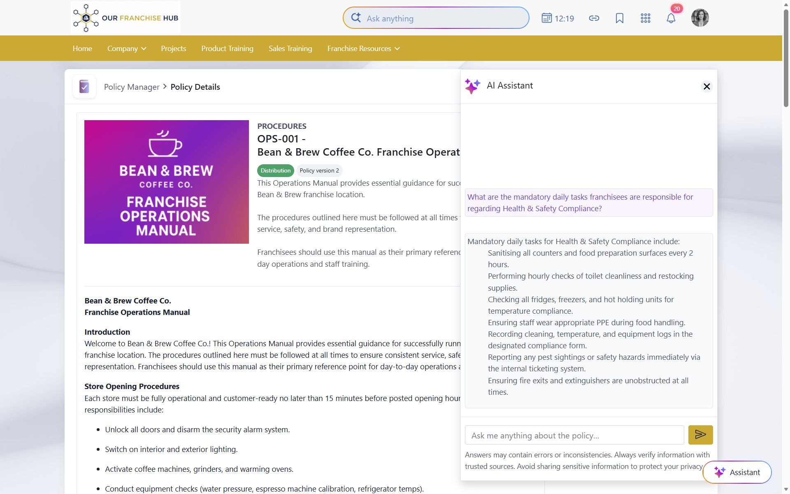The height and width of the screenshot is (494, 790).
Task: Open Sales Training in the navigation bar
Action: point(290,49)
